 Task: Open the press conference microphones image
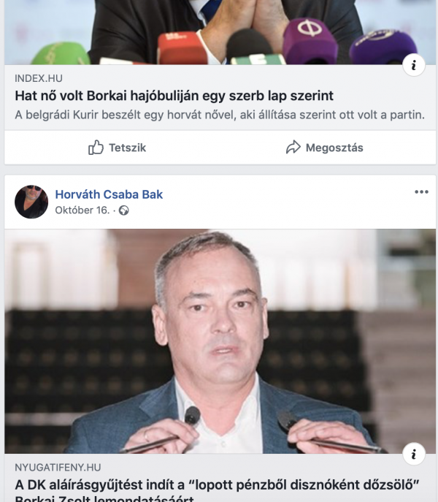(220, 32)
